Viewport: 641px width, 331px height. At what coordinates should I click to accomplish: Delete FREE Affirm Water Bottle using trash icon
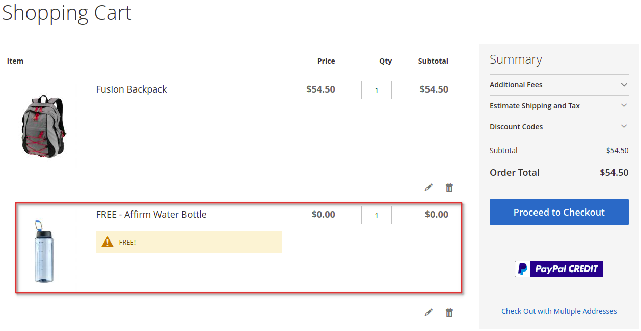[449, 312]
